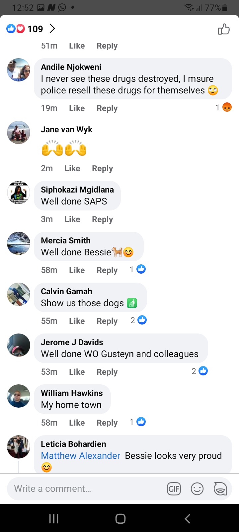The image size is (239, 532).
Task: Expand the 109 reactions list chevron
Action: 52,29
